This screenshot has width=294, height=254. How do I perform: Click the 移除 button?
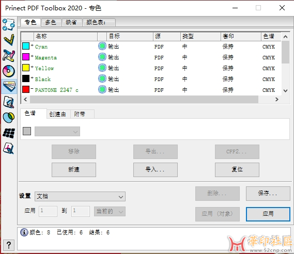[x=74, y=152]
